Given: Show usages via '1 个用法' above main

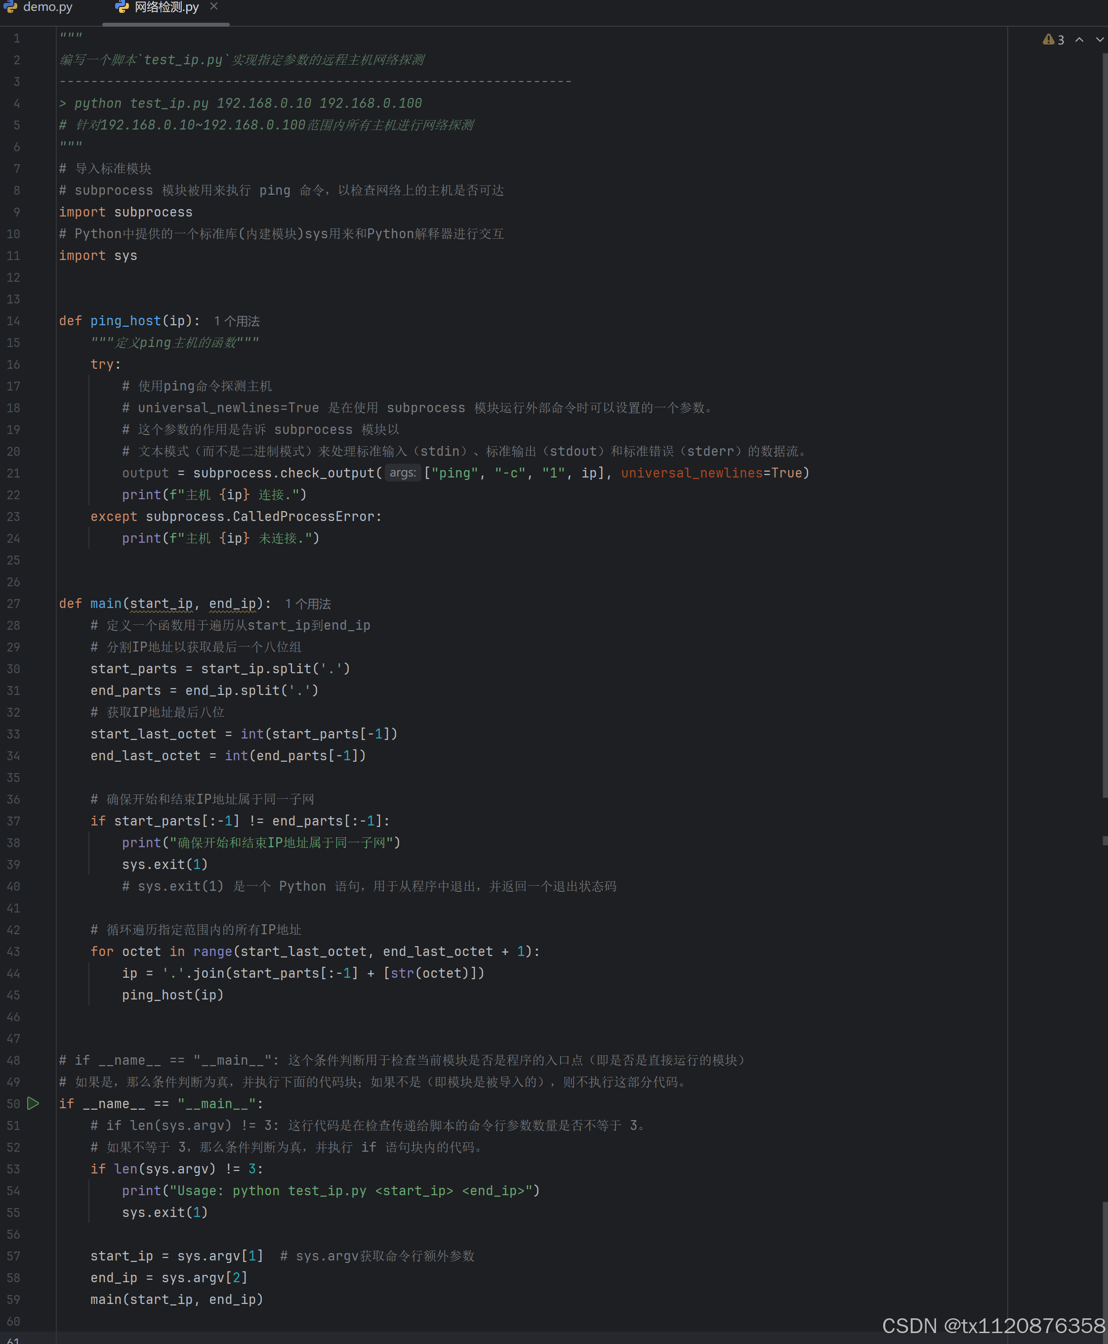Looking at the screenshot, I should pyautogui.click(x=308, y=604).
